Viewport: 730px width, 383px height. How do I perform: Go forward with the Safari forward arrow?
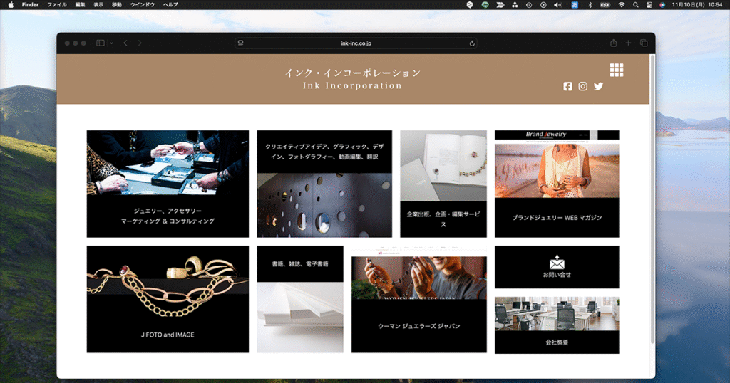point(139,43)
